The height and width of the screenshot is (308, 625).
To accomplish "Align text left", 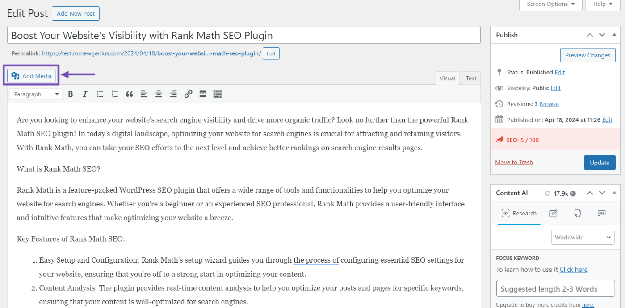I will [x=144, y=94].
